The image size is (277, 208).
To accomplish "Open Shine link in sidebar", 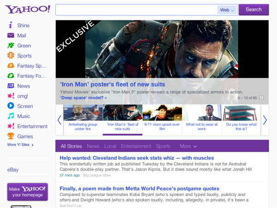I will pyautogui.click(x=24, y=25).
